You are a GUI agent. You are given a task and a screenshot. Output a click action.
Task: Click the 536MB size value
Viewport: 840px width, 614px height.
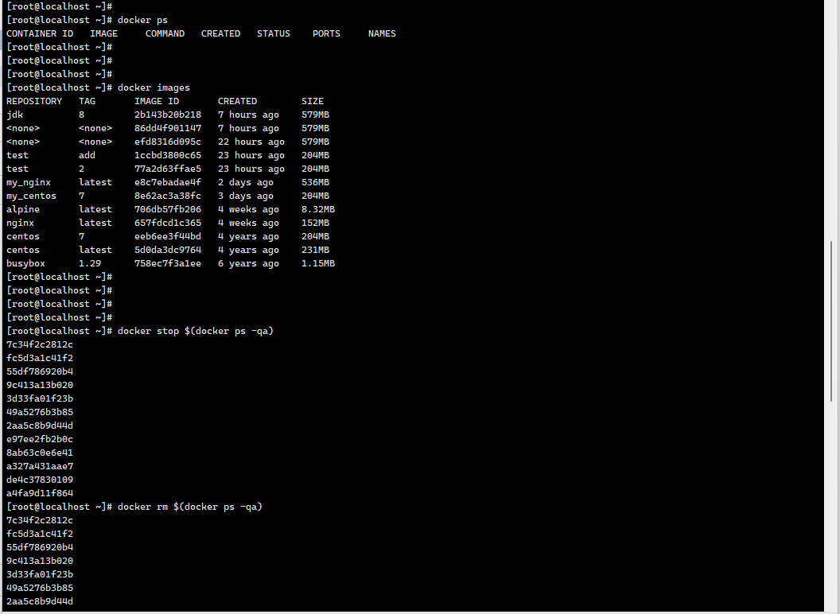point(315,182)
